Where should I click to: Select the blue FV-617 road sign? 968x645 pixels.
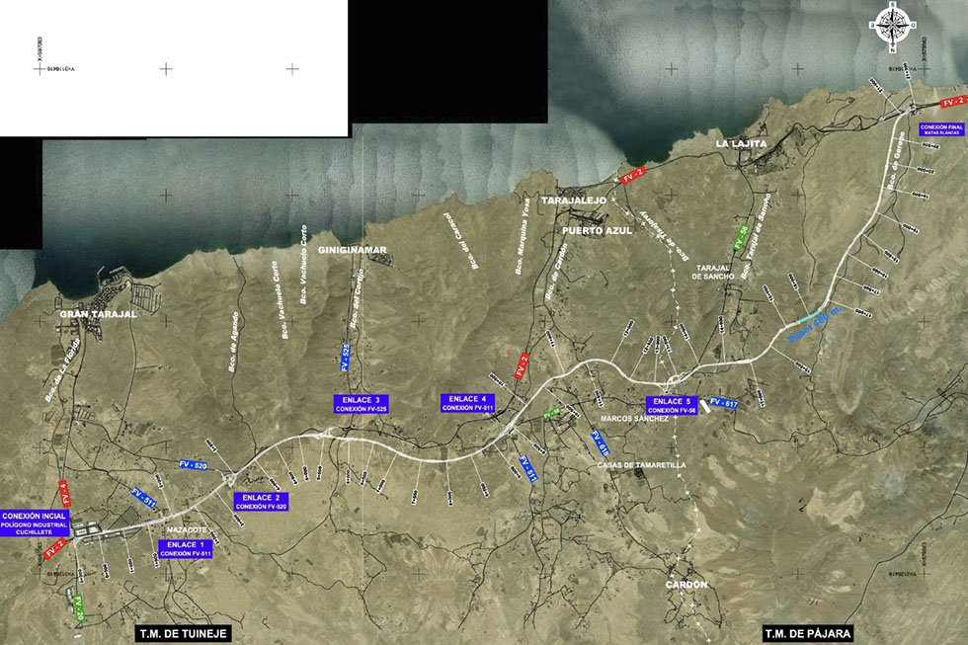click(722, 404)
